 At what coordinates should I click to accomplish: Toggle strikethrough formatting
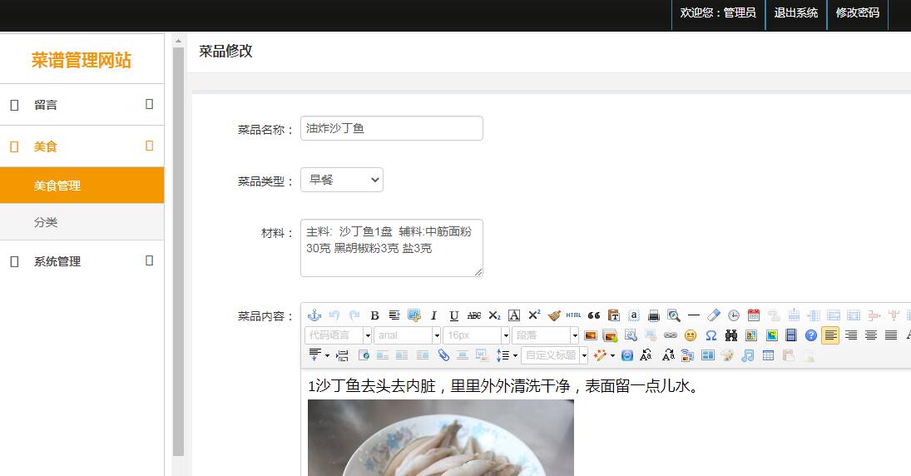coord(474,315)
